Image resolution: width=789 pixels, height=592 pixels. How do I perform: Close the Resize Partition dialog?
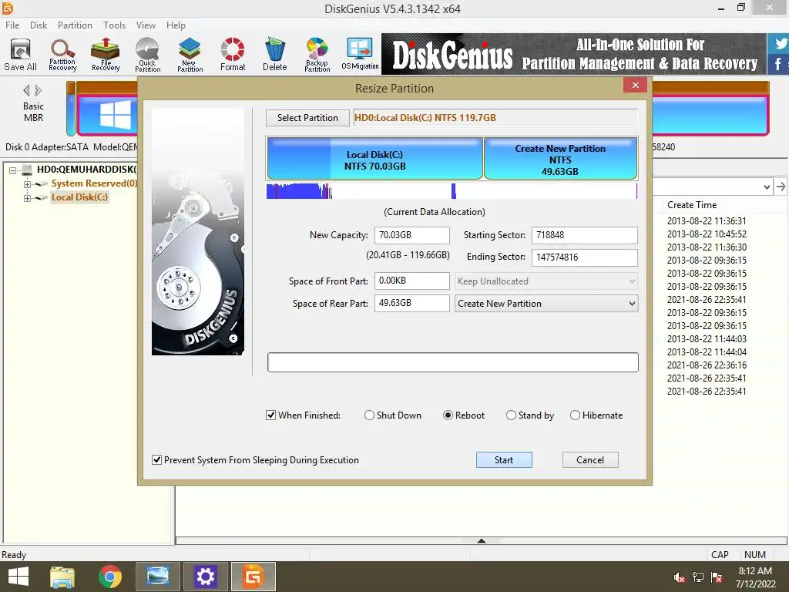(x=635, y=85)
